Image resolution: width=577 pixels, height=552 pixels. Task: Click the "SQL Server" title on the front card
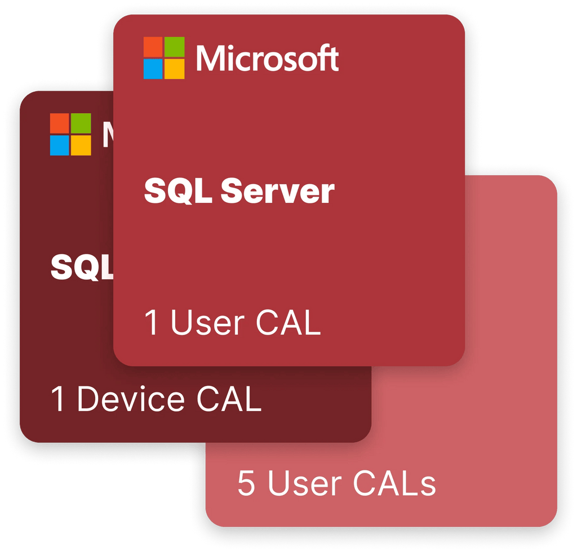[x=239, y=192]
